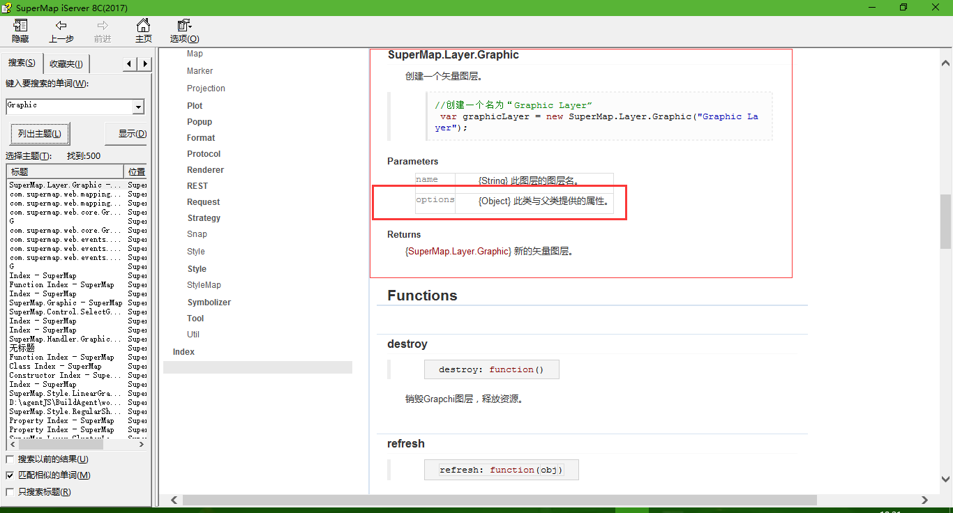
Task: Open the Format tree entry
Action: 201,138
